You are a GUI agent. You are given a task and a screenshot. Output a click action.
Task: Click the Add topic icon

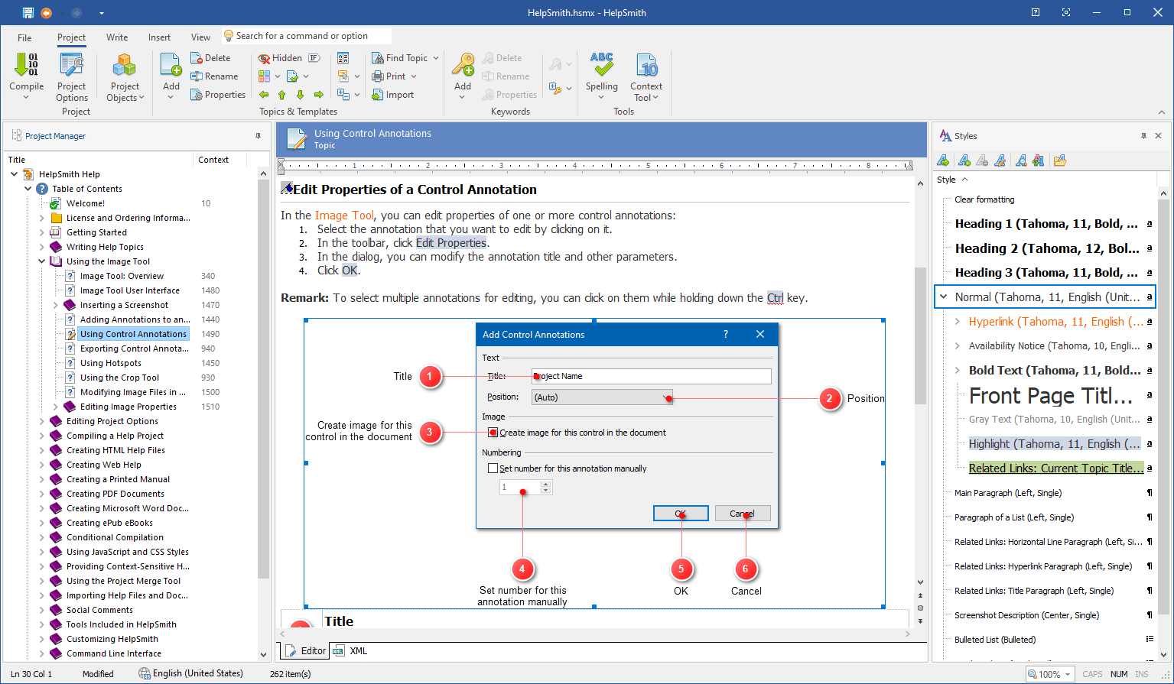tap(171, 69)
